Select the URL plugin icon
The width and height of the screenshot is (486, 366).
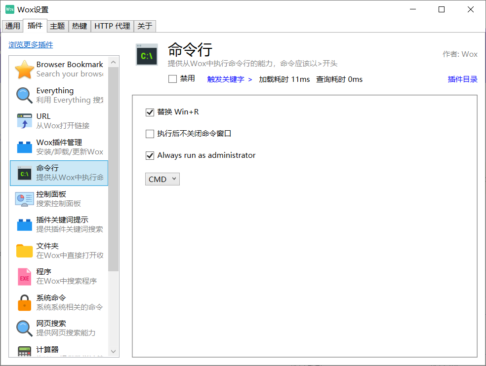[x=24, y=121]
